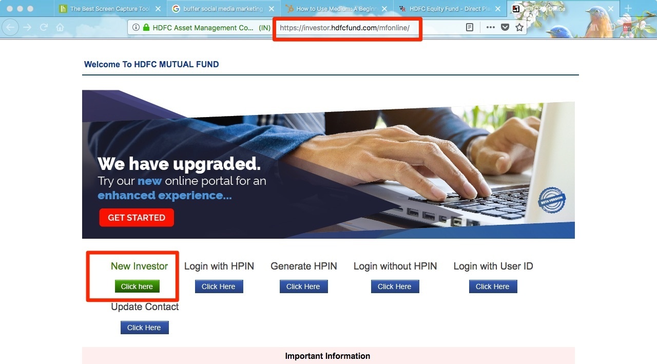This screenshot has height=364, width=657.
Task: Click the green padlock security icon
Action: coord(146,28)
